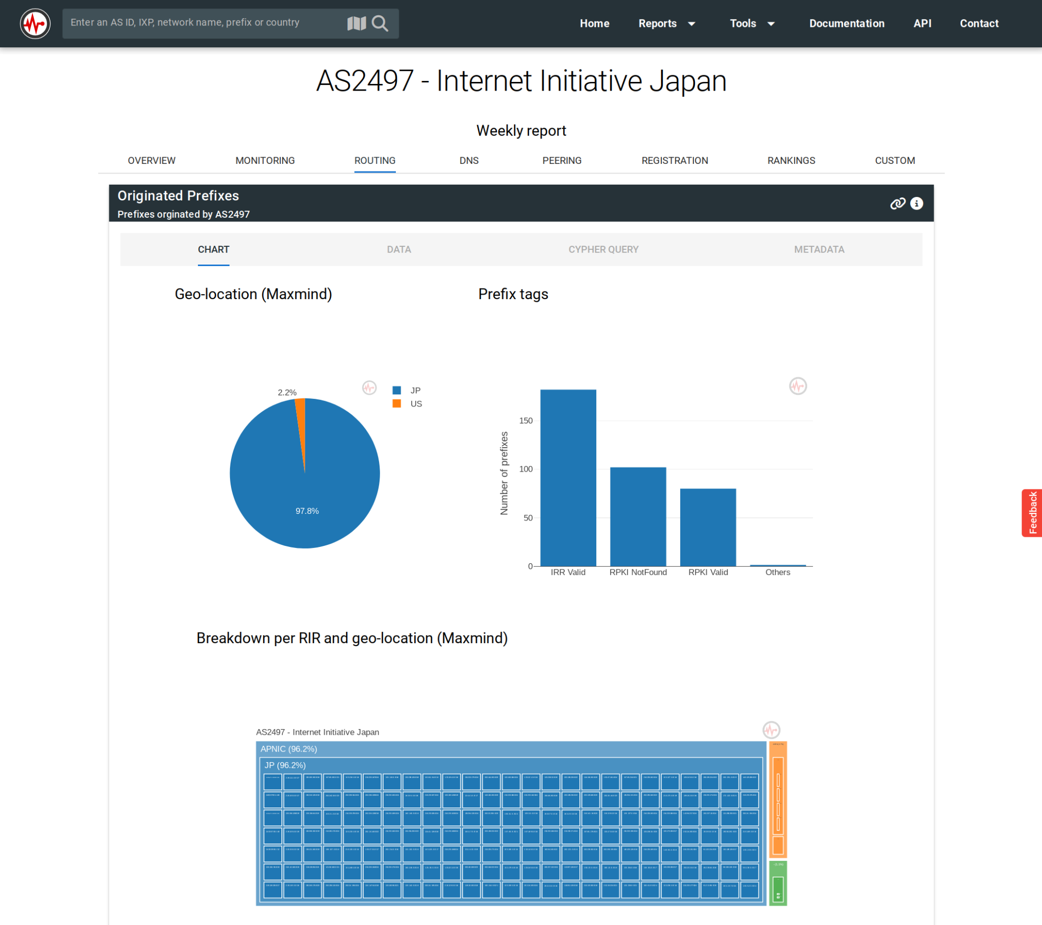Open the info icon in Originated Prefixes header
The height and width of the screenshot is (925, 1042).
[917, 204]
